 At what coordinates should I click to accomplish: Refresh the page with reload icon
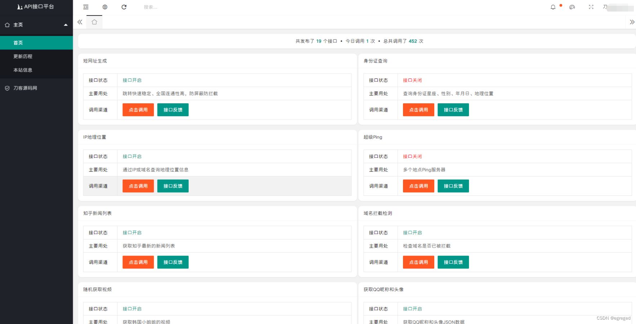124,7
